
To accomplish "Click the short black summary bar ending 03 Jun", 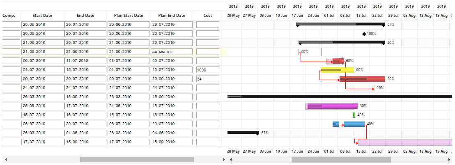I will pos(243,133).
